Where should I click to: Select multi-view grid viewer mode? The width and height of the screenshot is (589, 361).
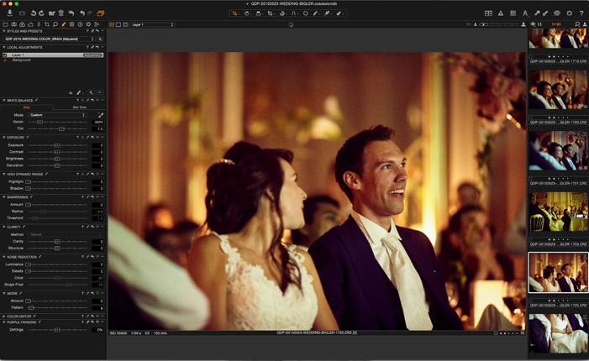(x=112, y=25)
